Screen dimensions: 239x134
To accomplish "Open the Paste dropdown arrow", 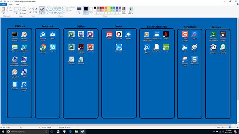I will [3, 13].
